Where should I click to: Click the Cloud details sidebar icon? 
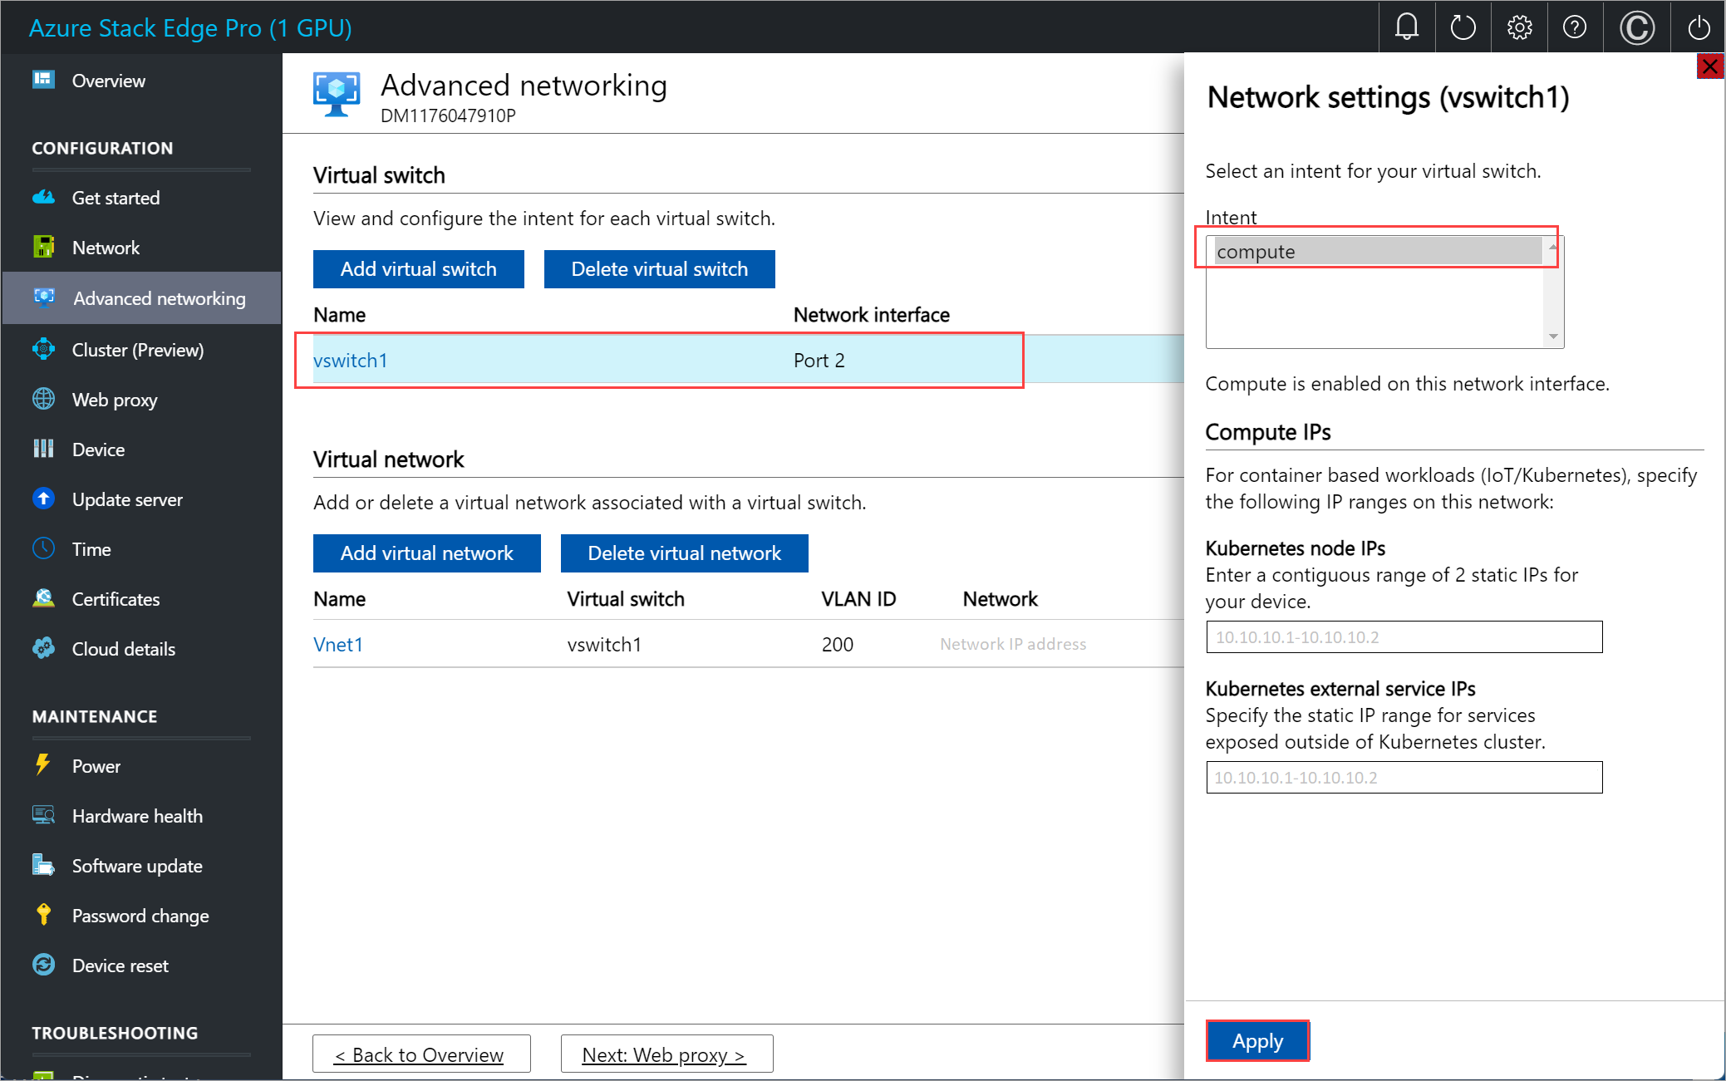[43, 647]
